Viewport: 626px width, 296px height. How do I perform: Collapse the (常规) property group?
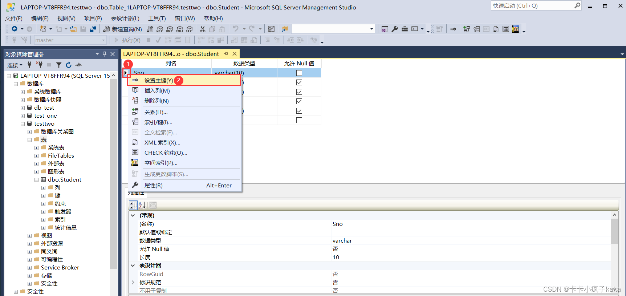coord(133,215)
